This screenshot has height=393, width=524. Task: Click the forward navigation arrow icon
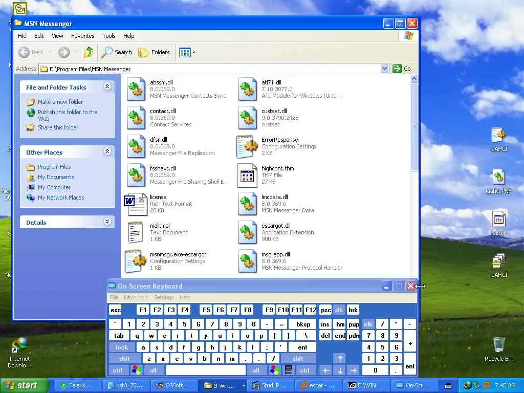(x=64, y=52)
